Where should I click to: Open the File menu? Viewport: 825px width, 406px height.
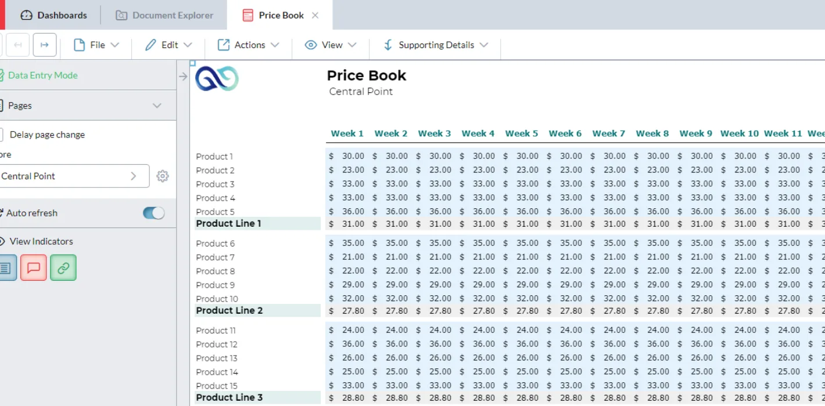point(96,45)
